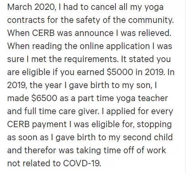Click the "COVD-19" text in last line
The height and width of the screenshot is (173, 186).
(x=81, y=163)
